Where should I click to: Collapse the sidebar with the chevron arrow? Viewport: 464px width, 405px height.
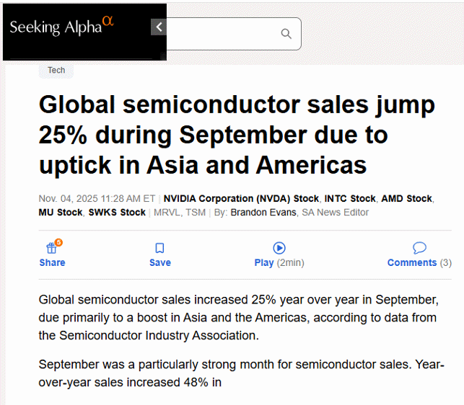point(159,27)
